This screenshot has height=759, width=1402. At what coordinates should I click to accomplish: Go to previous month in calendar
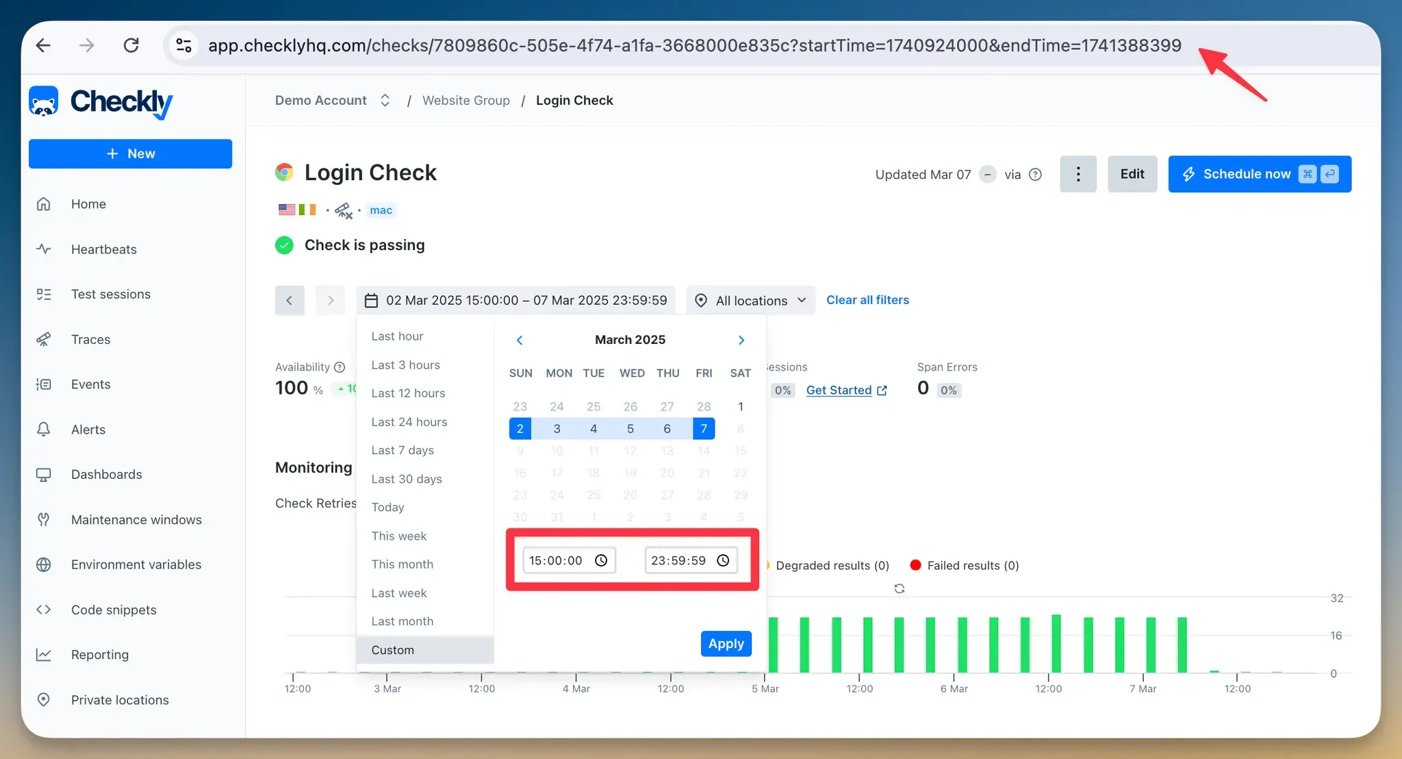[520, 340]
